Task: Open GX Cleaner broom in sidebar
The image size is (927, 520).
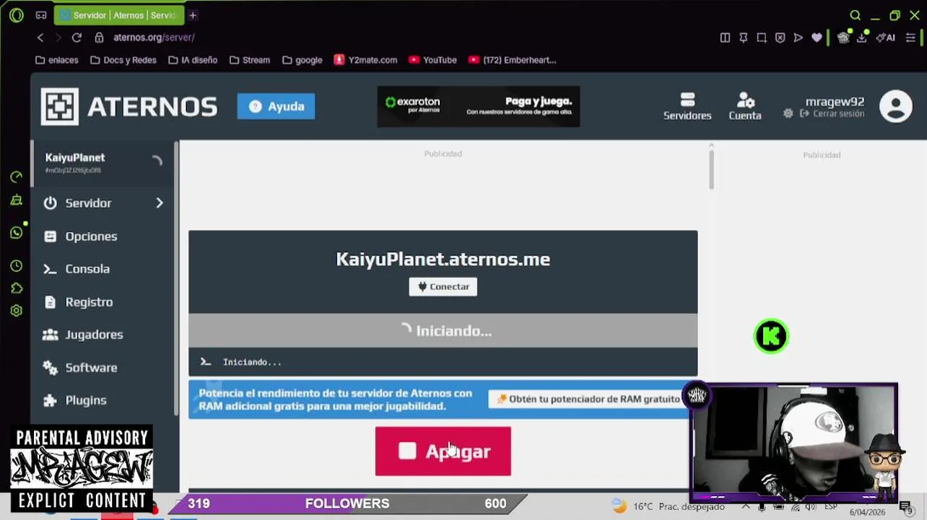Action: (x=16, y=201)
